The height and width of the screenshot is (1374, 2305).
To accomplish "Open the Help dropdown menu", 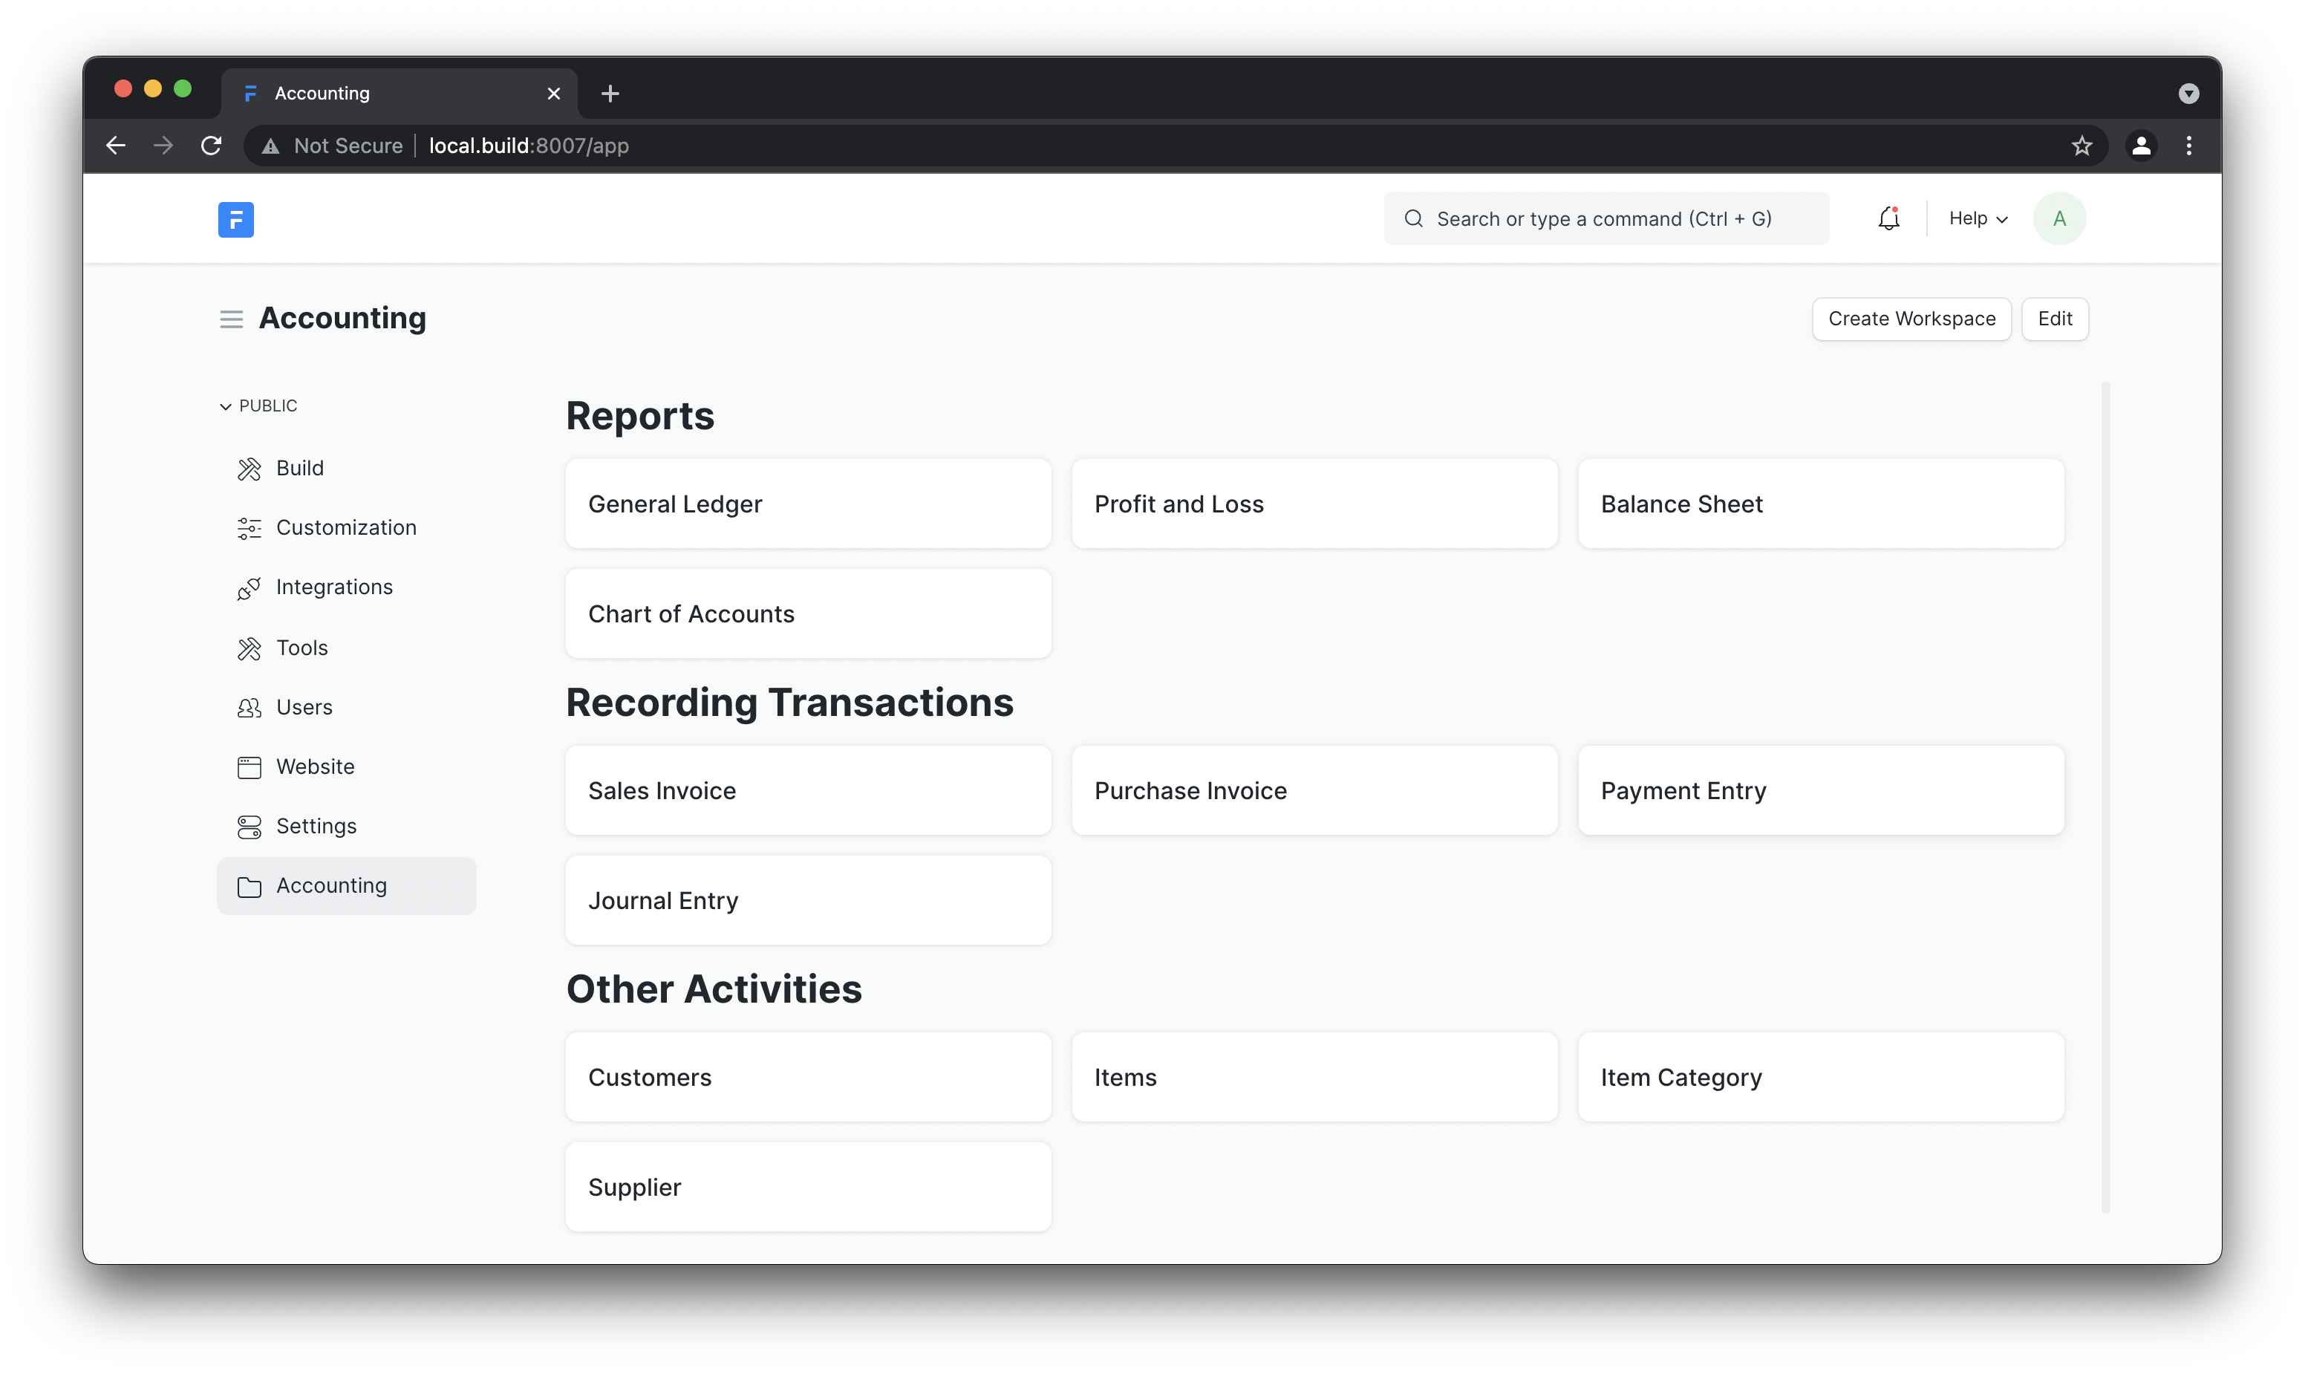I will tap(1978, 219).
